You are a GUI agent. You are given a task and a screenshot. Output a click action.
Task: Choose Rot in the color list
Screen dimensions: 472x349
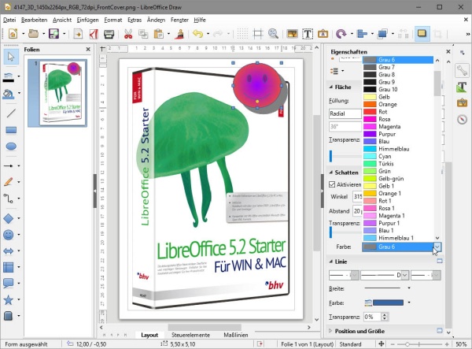[x=397, y=112]
